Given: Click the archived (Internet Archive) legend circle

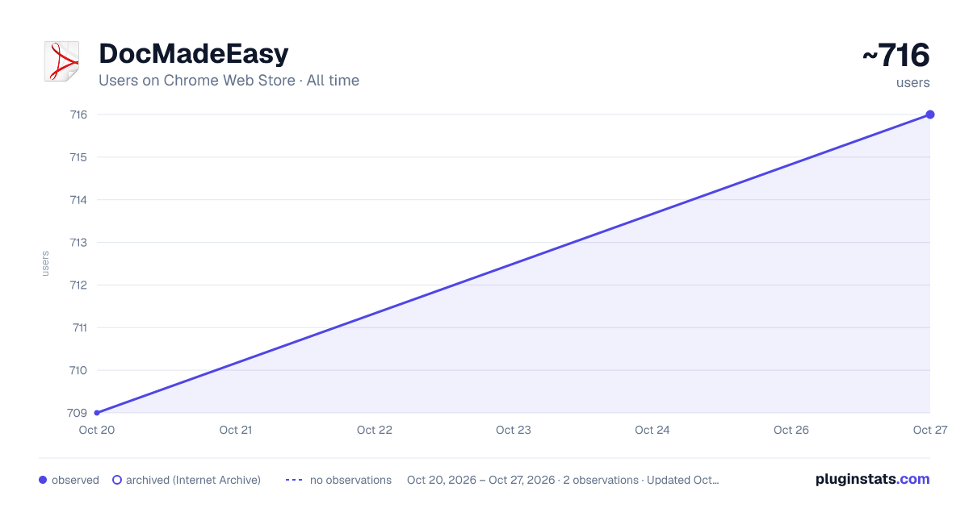Looking at the screenshot, I should 117,480.
